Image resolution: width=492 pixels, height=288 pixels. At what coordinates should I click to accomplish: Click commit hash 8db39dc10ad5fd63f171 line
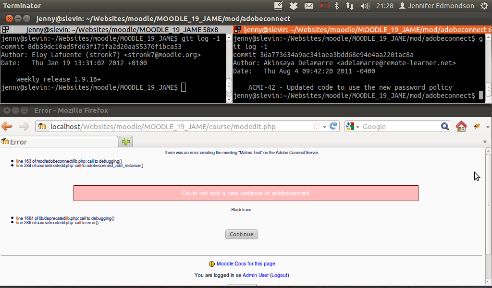(x=91, y=47)
